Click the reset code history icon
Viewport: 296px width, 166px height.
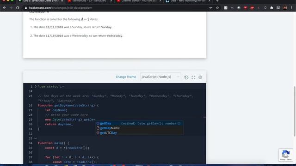tap(186, 77)
